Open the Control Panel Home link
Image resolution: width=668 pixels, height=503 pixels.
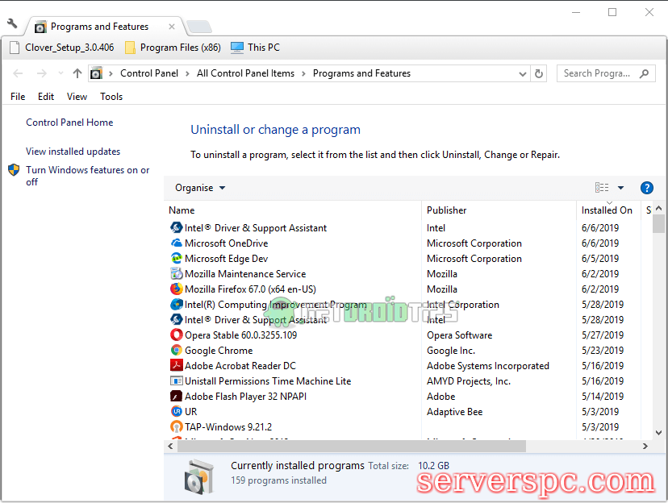pos(69,123)
